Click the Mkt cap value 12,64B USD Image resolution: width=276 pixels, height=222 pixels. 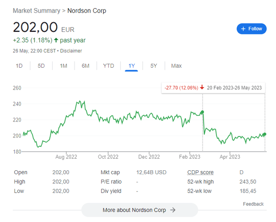pos(151,172)
